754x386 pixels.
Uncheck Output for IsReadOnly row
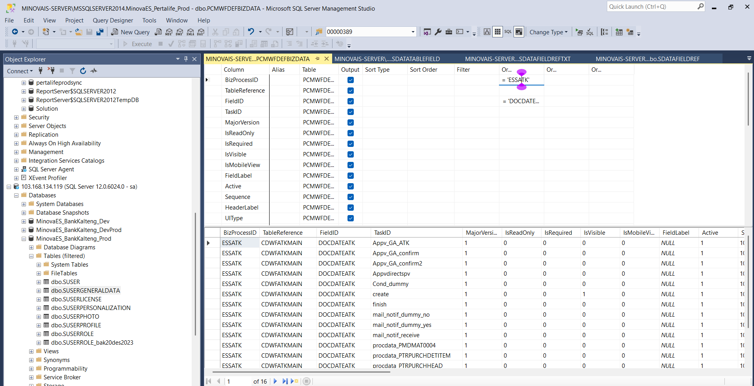coord(351,133)
